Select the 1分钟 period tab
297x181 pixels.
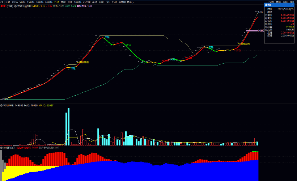tap(14, 2)
